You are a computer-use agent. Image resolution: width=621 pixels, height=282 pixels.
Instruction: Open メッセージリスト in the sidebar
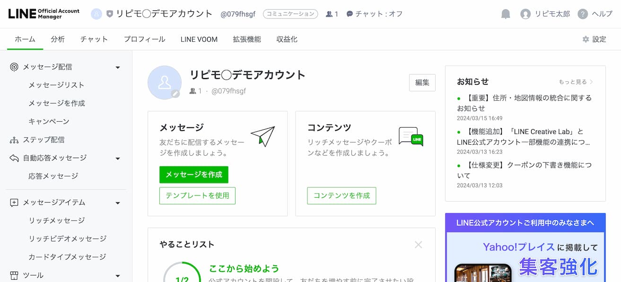56,85
